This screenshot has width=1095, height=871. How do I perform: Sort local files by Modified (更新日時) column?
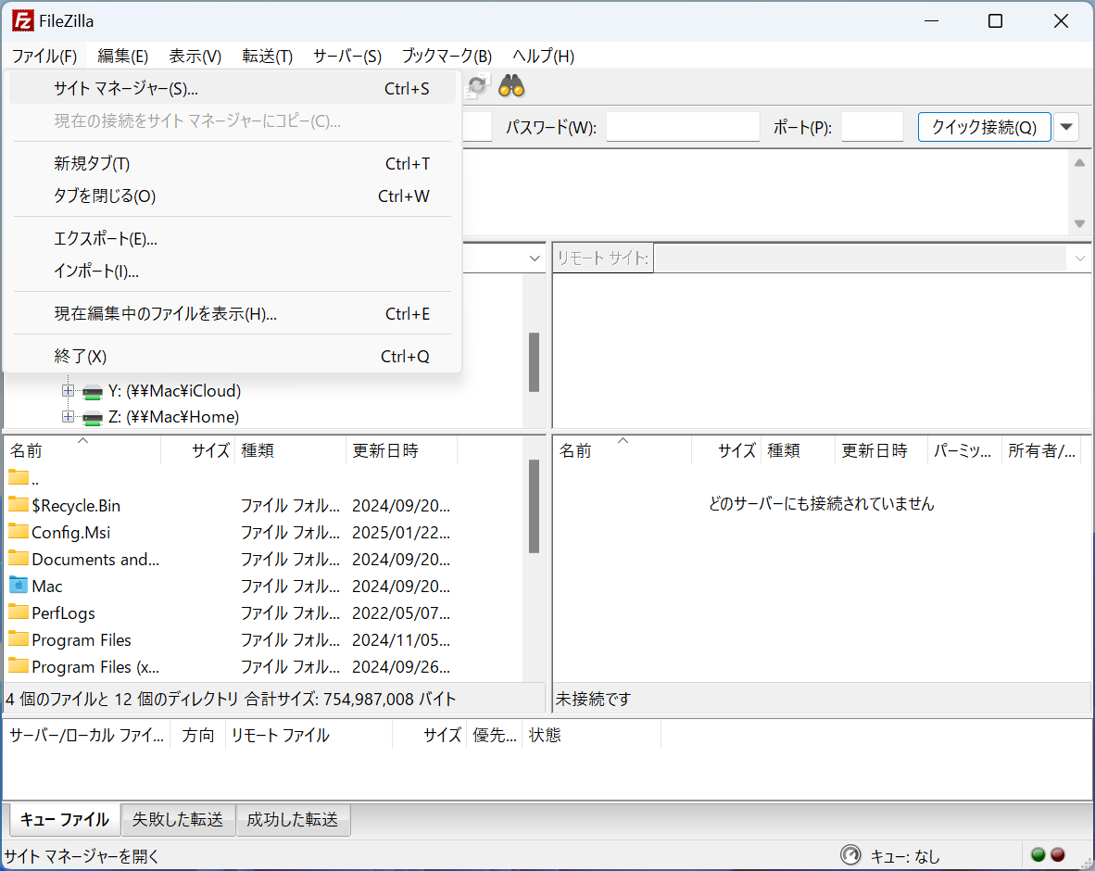click(x=401, y=450)
